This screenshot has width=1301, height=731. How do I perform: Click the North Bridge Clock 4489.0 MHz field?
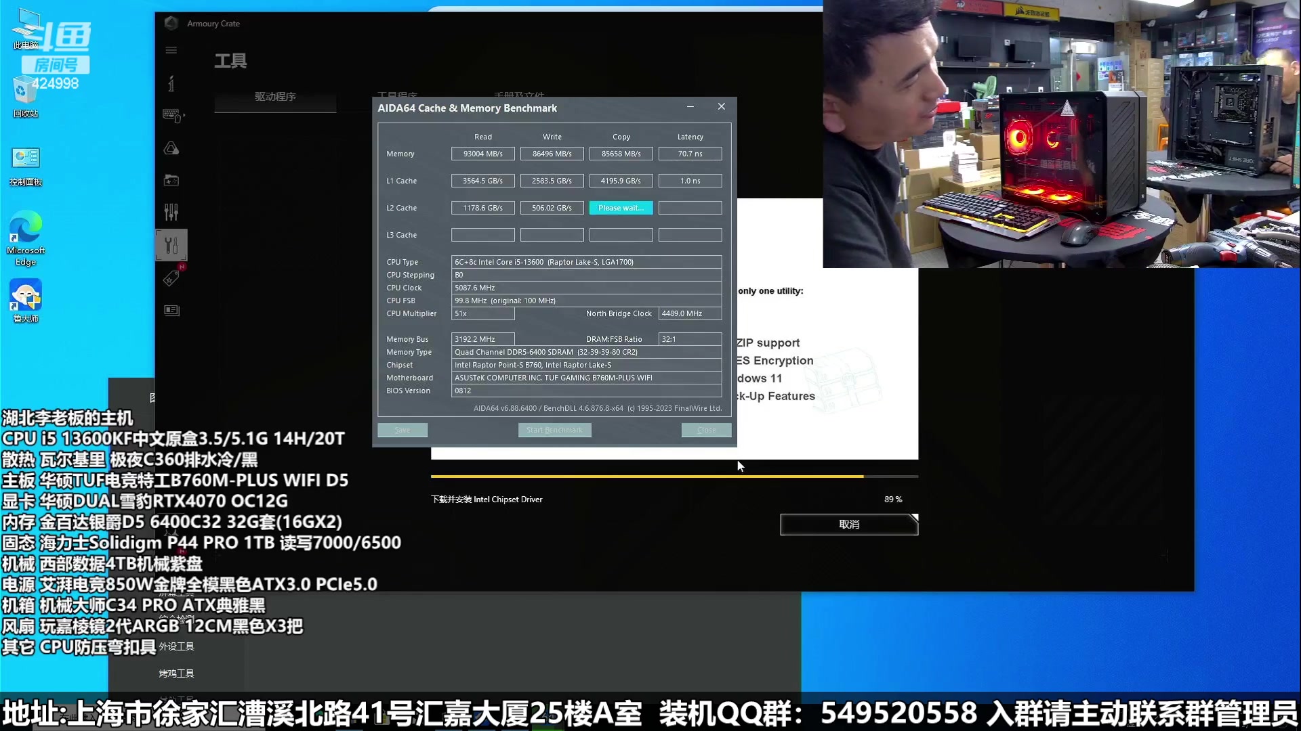pos(690,313)
